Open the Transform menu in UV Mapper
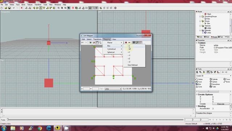Viewport: 232px width, 131px height. pyautogui.click(x=98, y=39)
